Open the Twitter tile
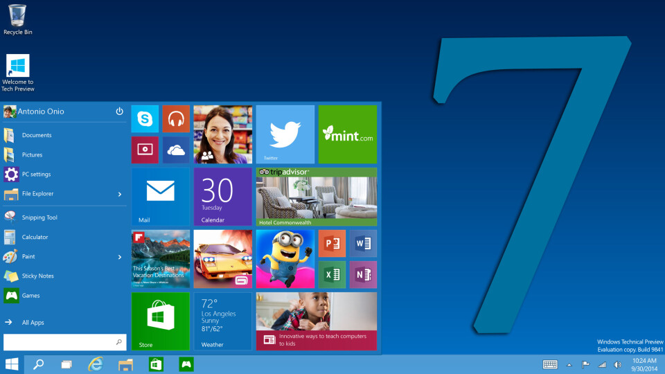Screen dimensions: 665x374 285,134
